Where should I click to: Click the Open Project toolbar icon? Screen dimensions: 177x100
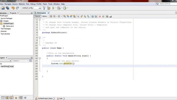coord(3,8)
